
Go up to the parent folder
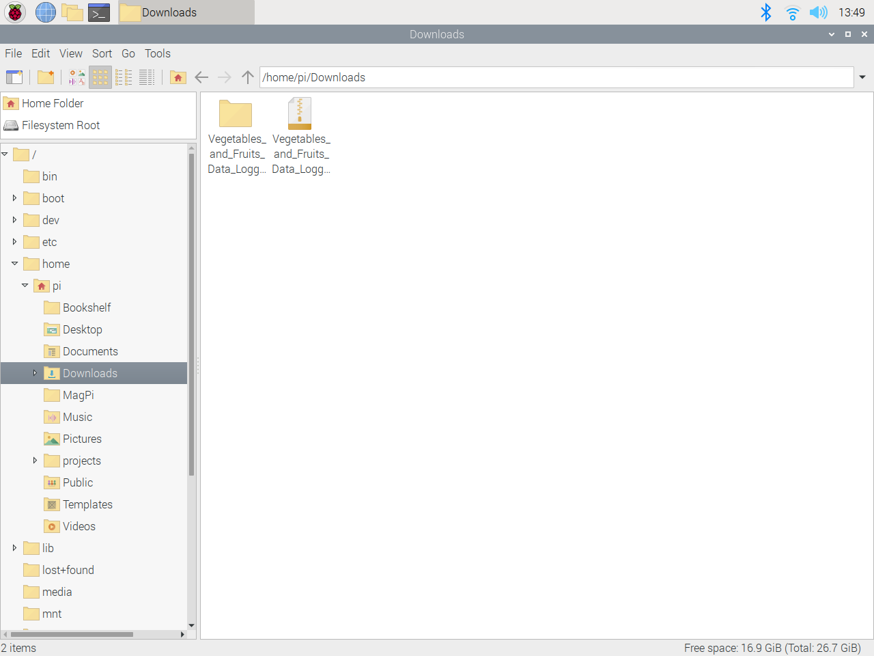(x=248, y=77)
